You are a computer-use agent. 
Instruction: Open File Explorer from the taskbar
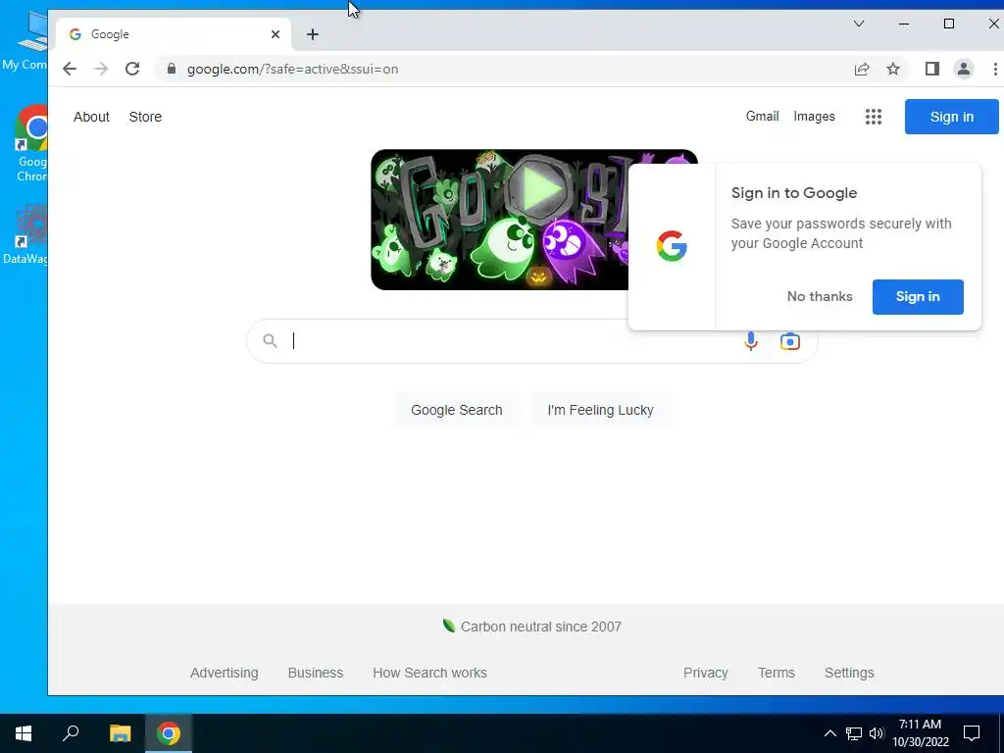[x=120, y=733]
